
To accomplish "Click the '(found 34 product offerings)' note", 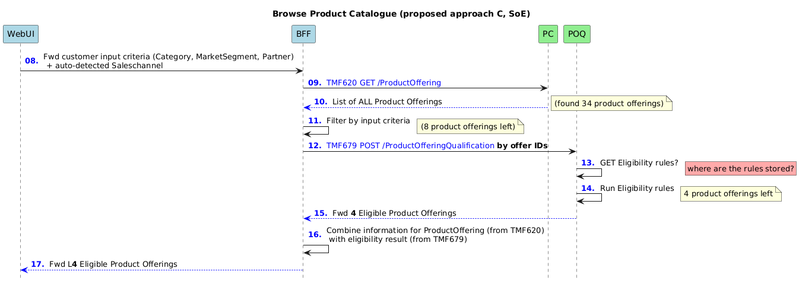I will 611,103.
